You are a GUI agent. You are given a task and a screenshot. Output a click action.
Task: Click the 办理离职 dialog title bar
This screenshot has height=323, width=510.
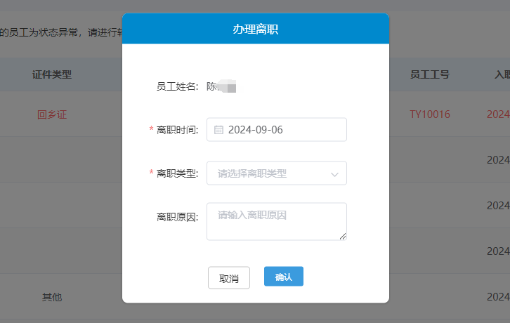pyautogui.click(x=256, y=29)
